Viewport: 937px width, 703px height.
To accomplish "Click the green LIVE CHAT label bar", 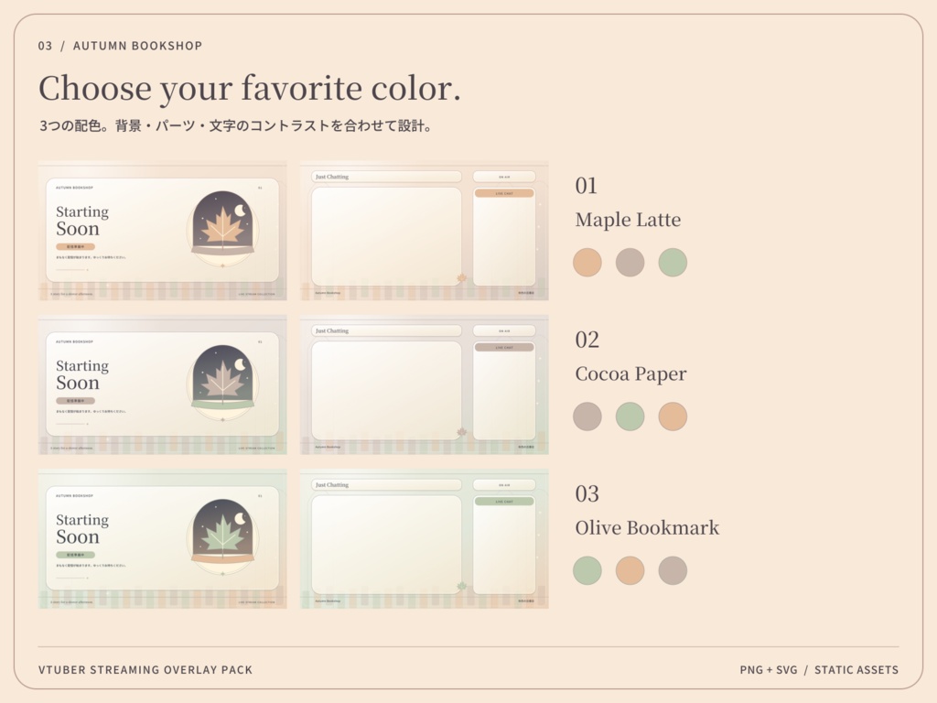I will click(504, 502).
